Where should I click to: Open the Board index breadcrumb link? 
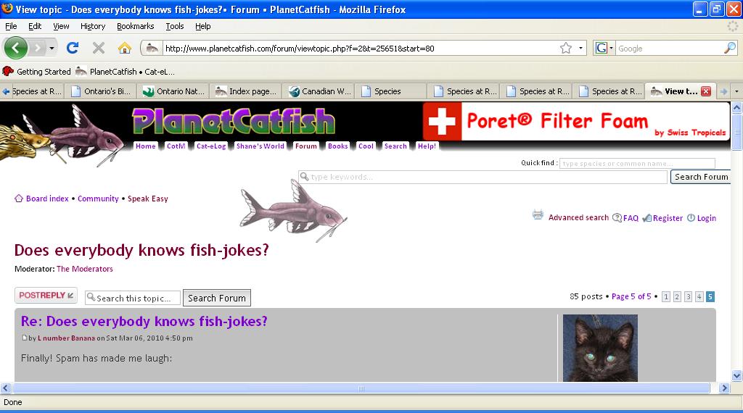(x=47, y=199)
